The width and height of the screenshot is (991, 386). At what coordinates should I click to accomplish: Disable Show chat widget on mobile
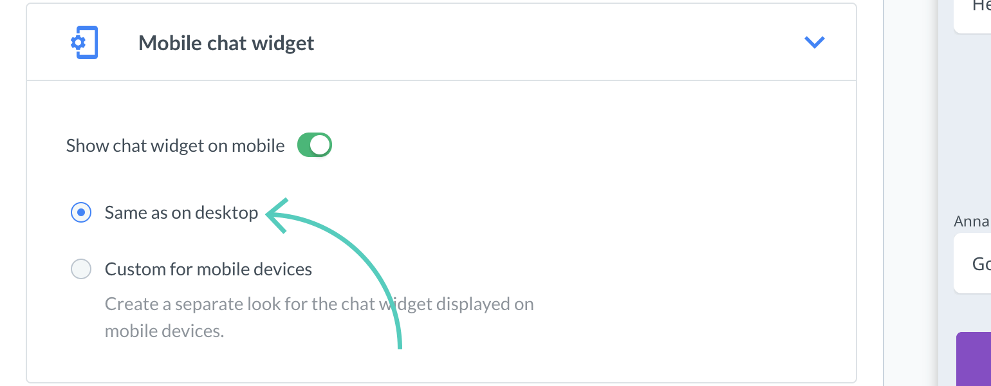(x=315, y=145)
